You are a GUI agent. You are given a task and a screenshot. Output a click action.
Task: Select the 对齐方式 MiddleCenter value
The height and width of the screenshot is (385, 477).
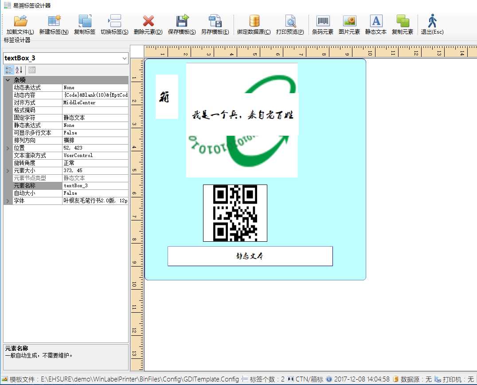[95, 103]
